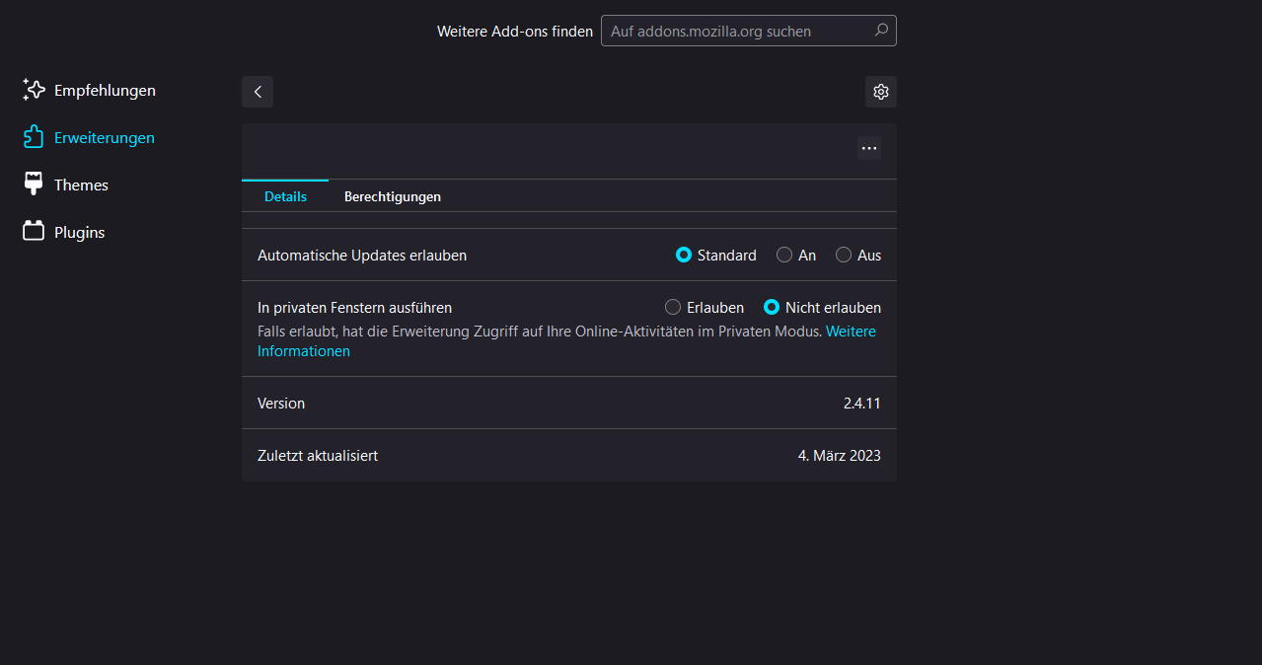Choose Erlauben for private windows
The image size is (1262, 665).
pos(673,308)
